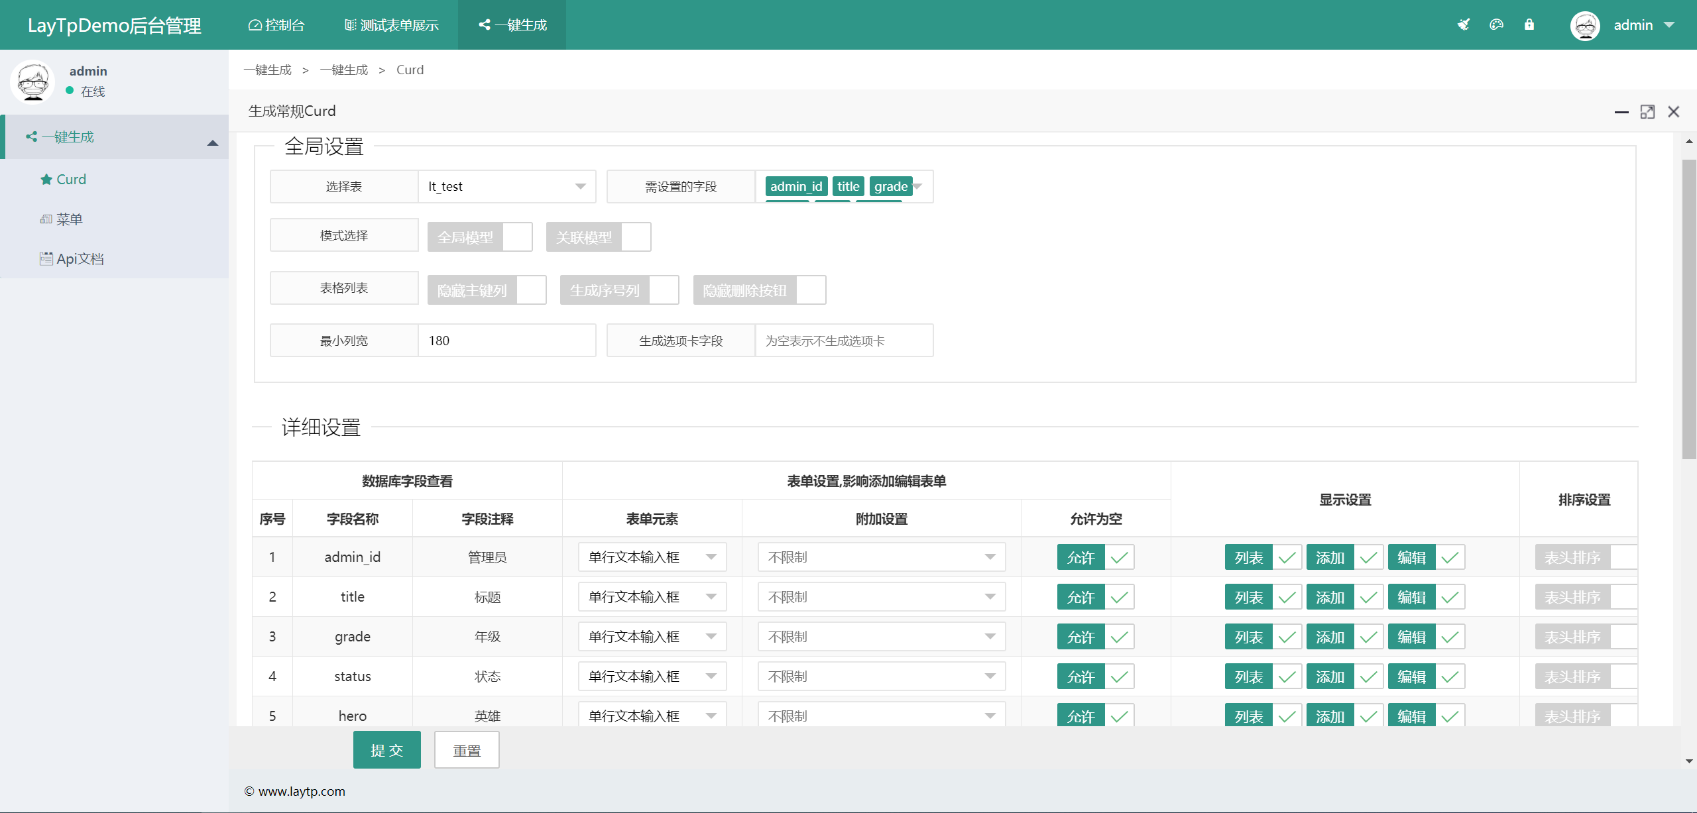Maximize the 生成常规Curd panel
The image size is (1697, 813).
pyautogui.click(x=1647, y=112)
